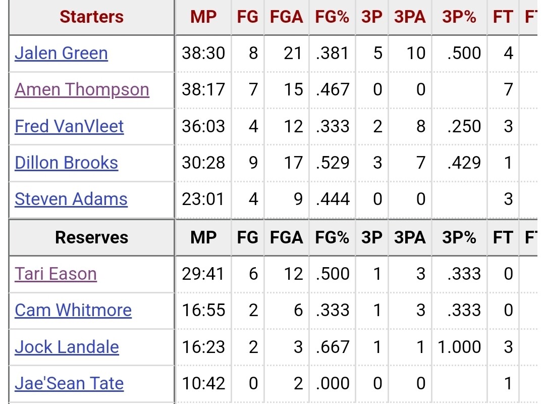Select the Jae'Sean Tate link
The image size is (545, 404).
tap(69, 383)
